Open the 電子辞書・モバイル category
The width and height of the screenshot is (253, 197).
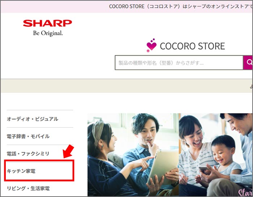click(28, 136)
